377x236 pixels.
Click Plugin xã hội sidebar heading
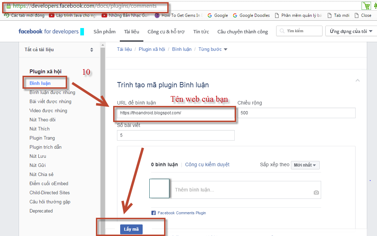point(45,72)
